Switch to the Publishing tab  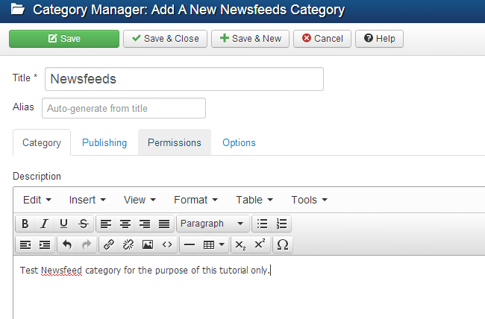104,142
